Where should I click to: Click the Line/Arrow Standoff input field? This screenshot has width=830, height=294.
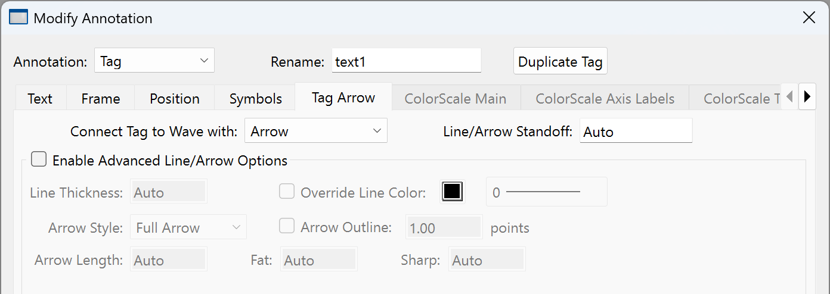point(636,132)
